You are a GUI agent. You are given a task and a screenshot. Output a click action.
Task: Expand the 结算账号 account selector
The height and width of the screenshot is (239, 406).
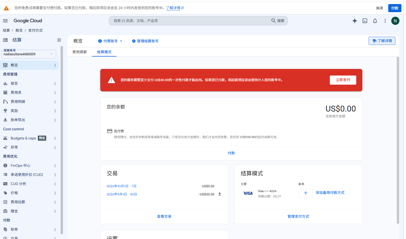click(x=29, y=54)
